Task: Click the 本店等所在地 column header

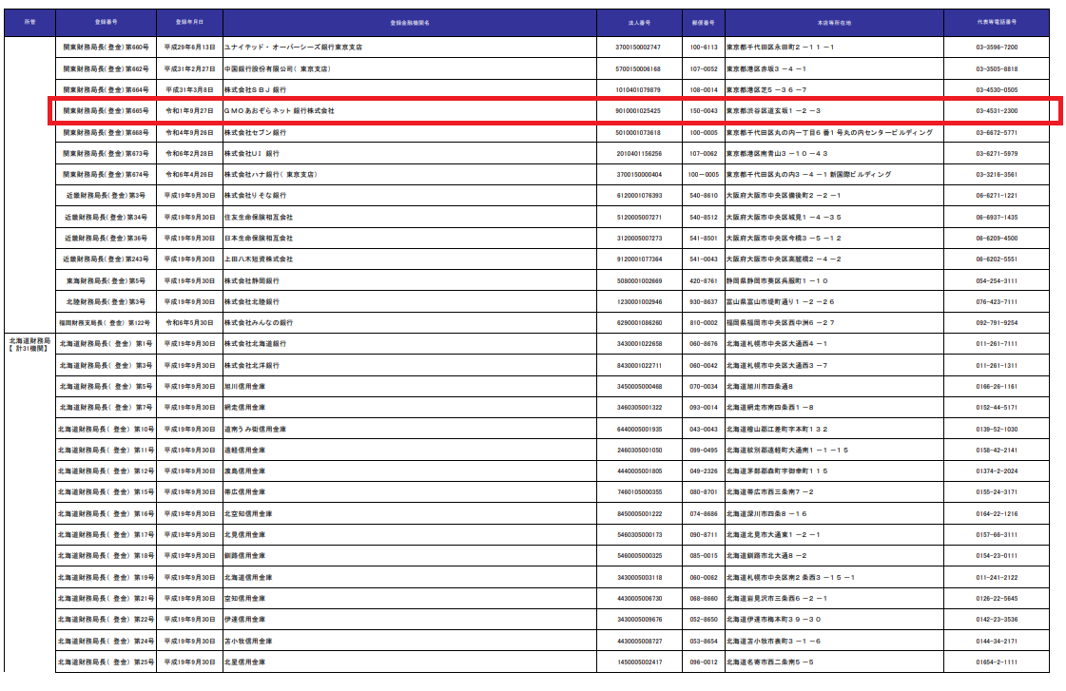Action: pyautogui.click(x=834, y=22)
